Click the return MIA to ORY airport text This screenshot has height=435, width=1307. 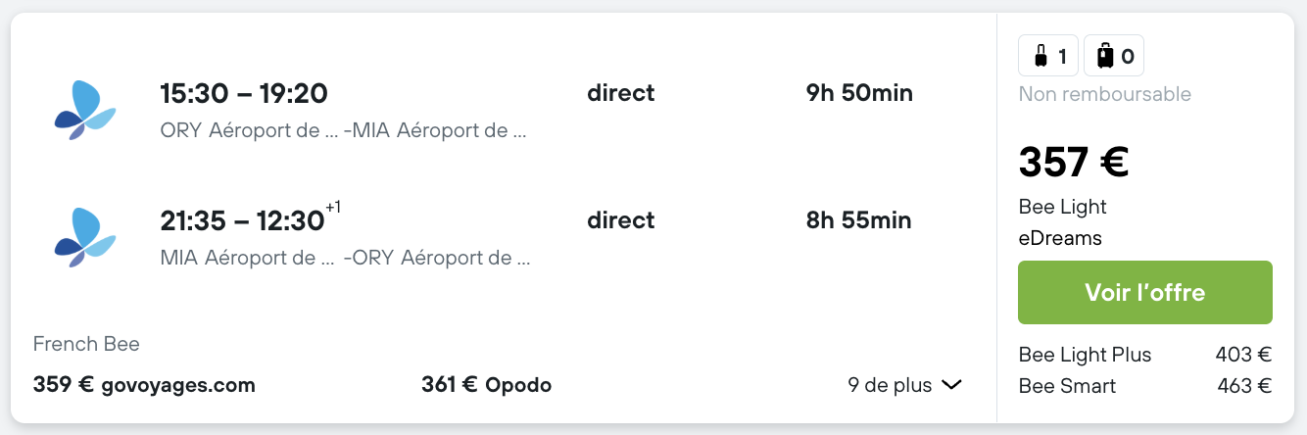345,259
